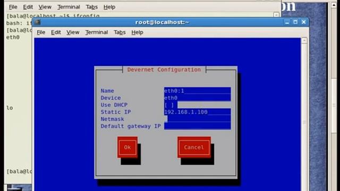Toggle the Use DHCP checkbox
The image size is (340, 191).
pyautogui.click(x=169, y=105)
